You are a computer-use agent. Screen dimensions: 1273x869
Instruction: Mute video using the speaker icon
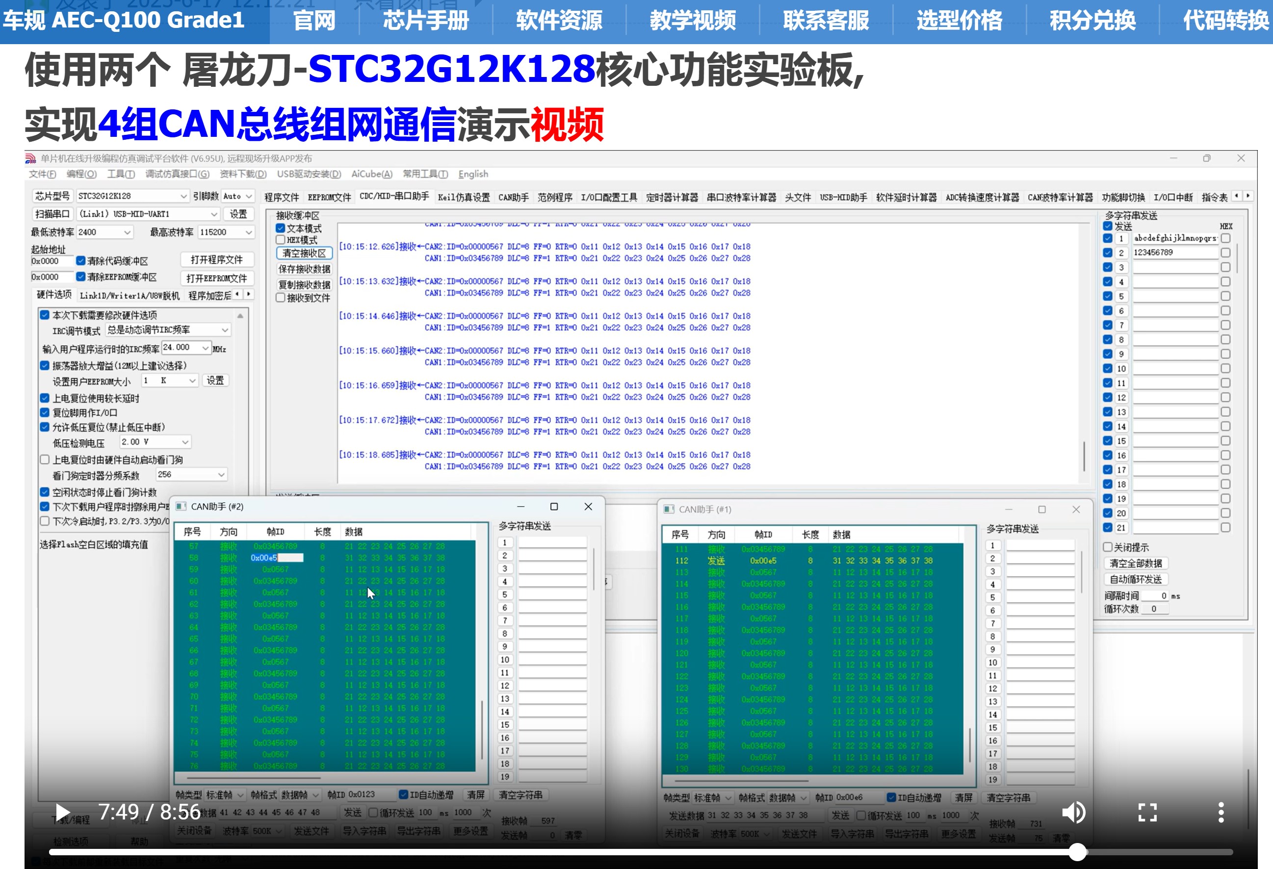coord(1073,812)
